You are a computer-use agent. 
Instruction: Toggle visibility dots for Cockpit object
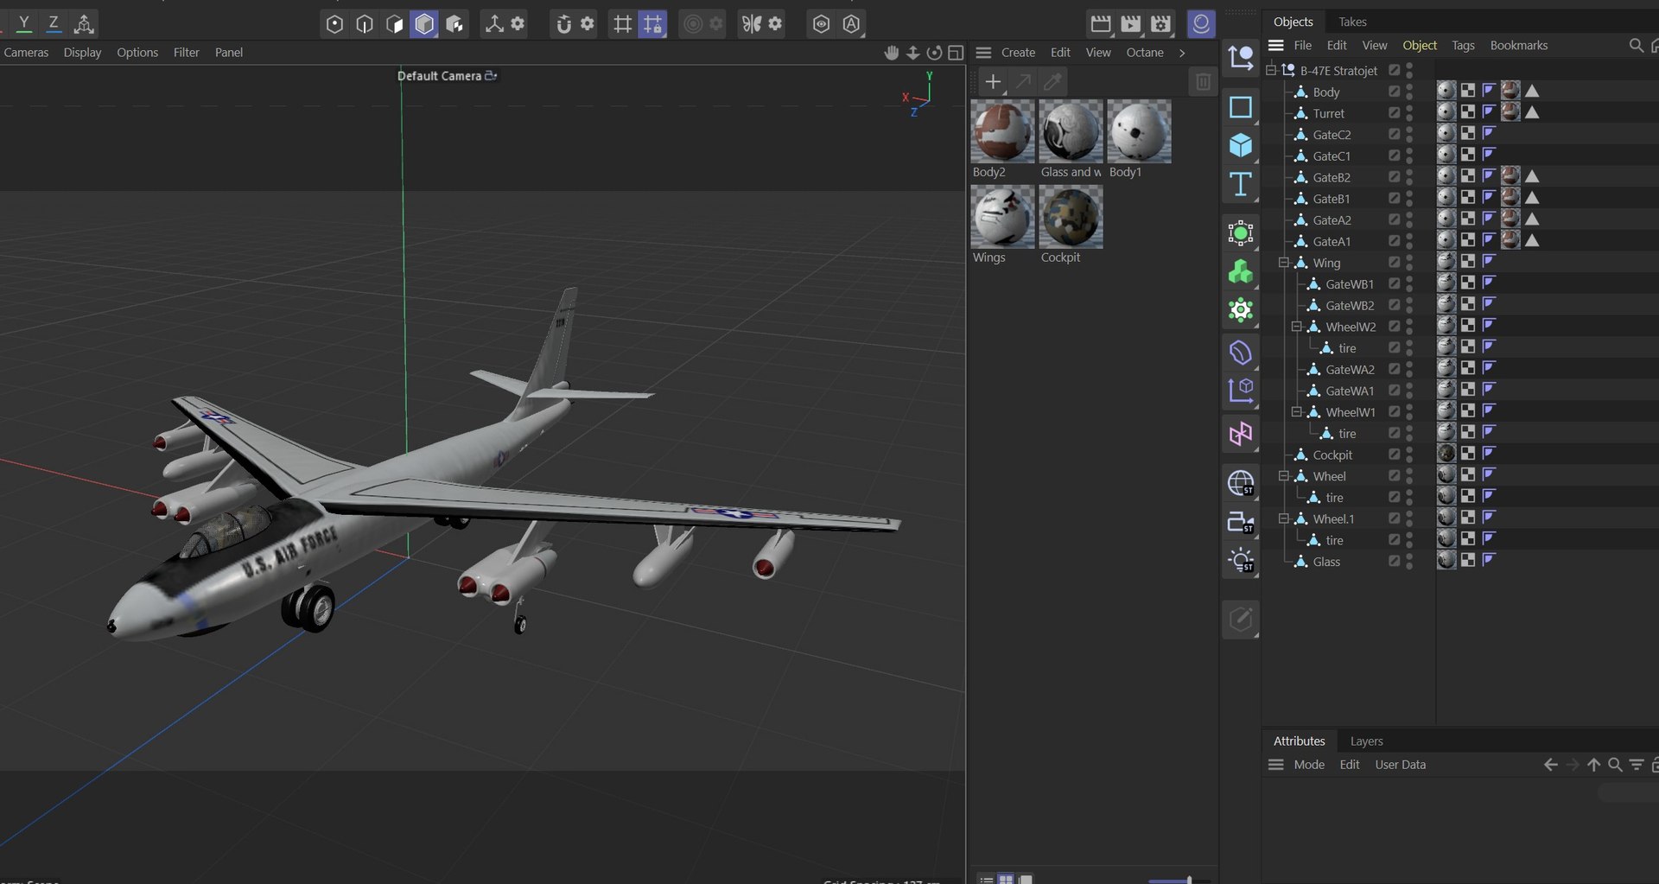(x=1409, y=455)
